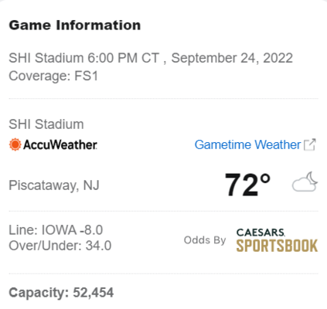Click the gold SPORTSBOOK wordmark
The width and height of the screenshot is (327, 309).
[277, 246]
